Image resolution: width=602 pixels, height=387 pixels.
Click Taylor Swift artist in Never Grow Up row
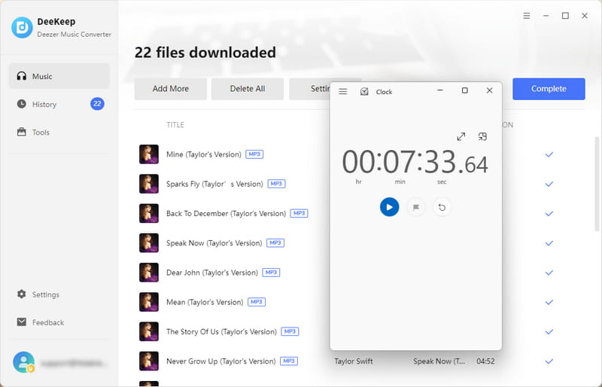point(353,361)
